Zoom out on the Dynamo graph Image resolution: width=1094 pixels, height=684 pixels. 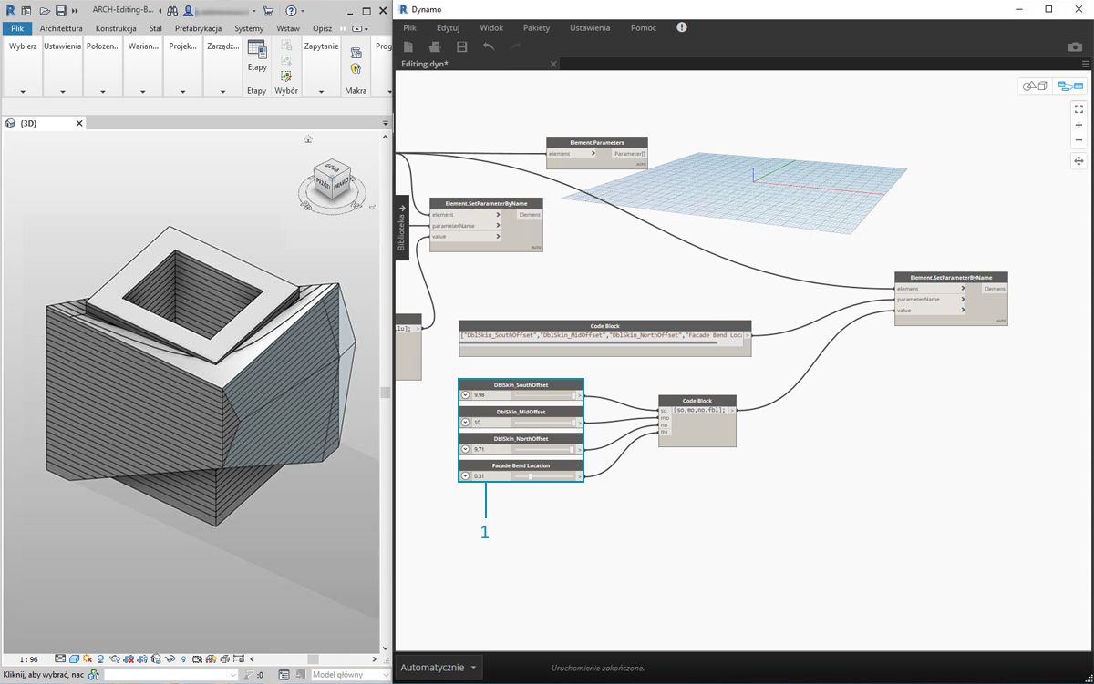pos(1079,140)
